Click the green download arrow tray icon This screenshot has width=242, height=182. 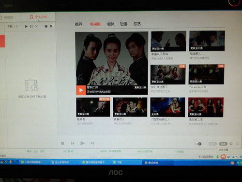tap(218, 157)
